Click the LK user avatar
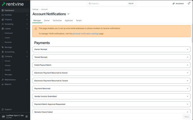Screen dimensions: 193x120 (x=3, y=117)
